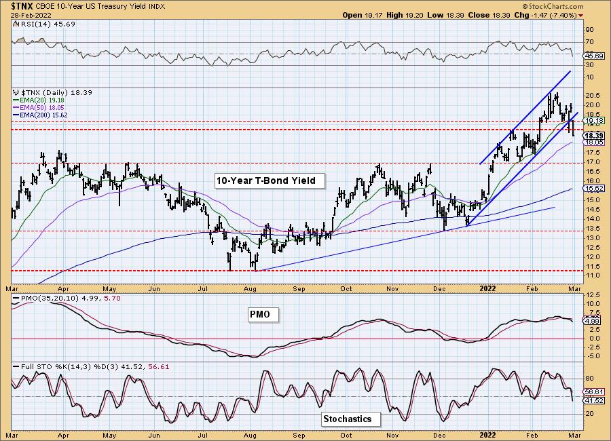Image resolution: width=611 pixels, height=441 pixels.
Task: Click the candlestick icon beside $TNX (Daily)
Action: [16, 93]
